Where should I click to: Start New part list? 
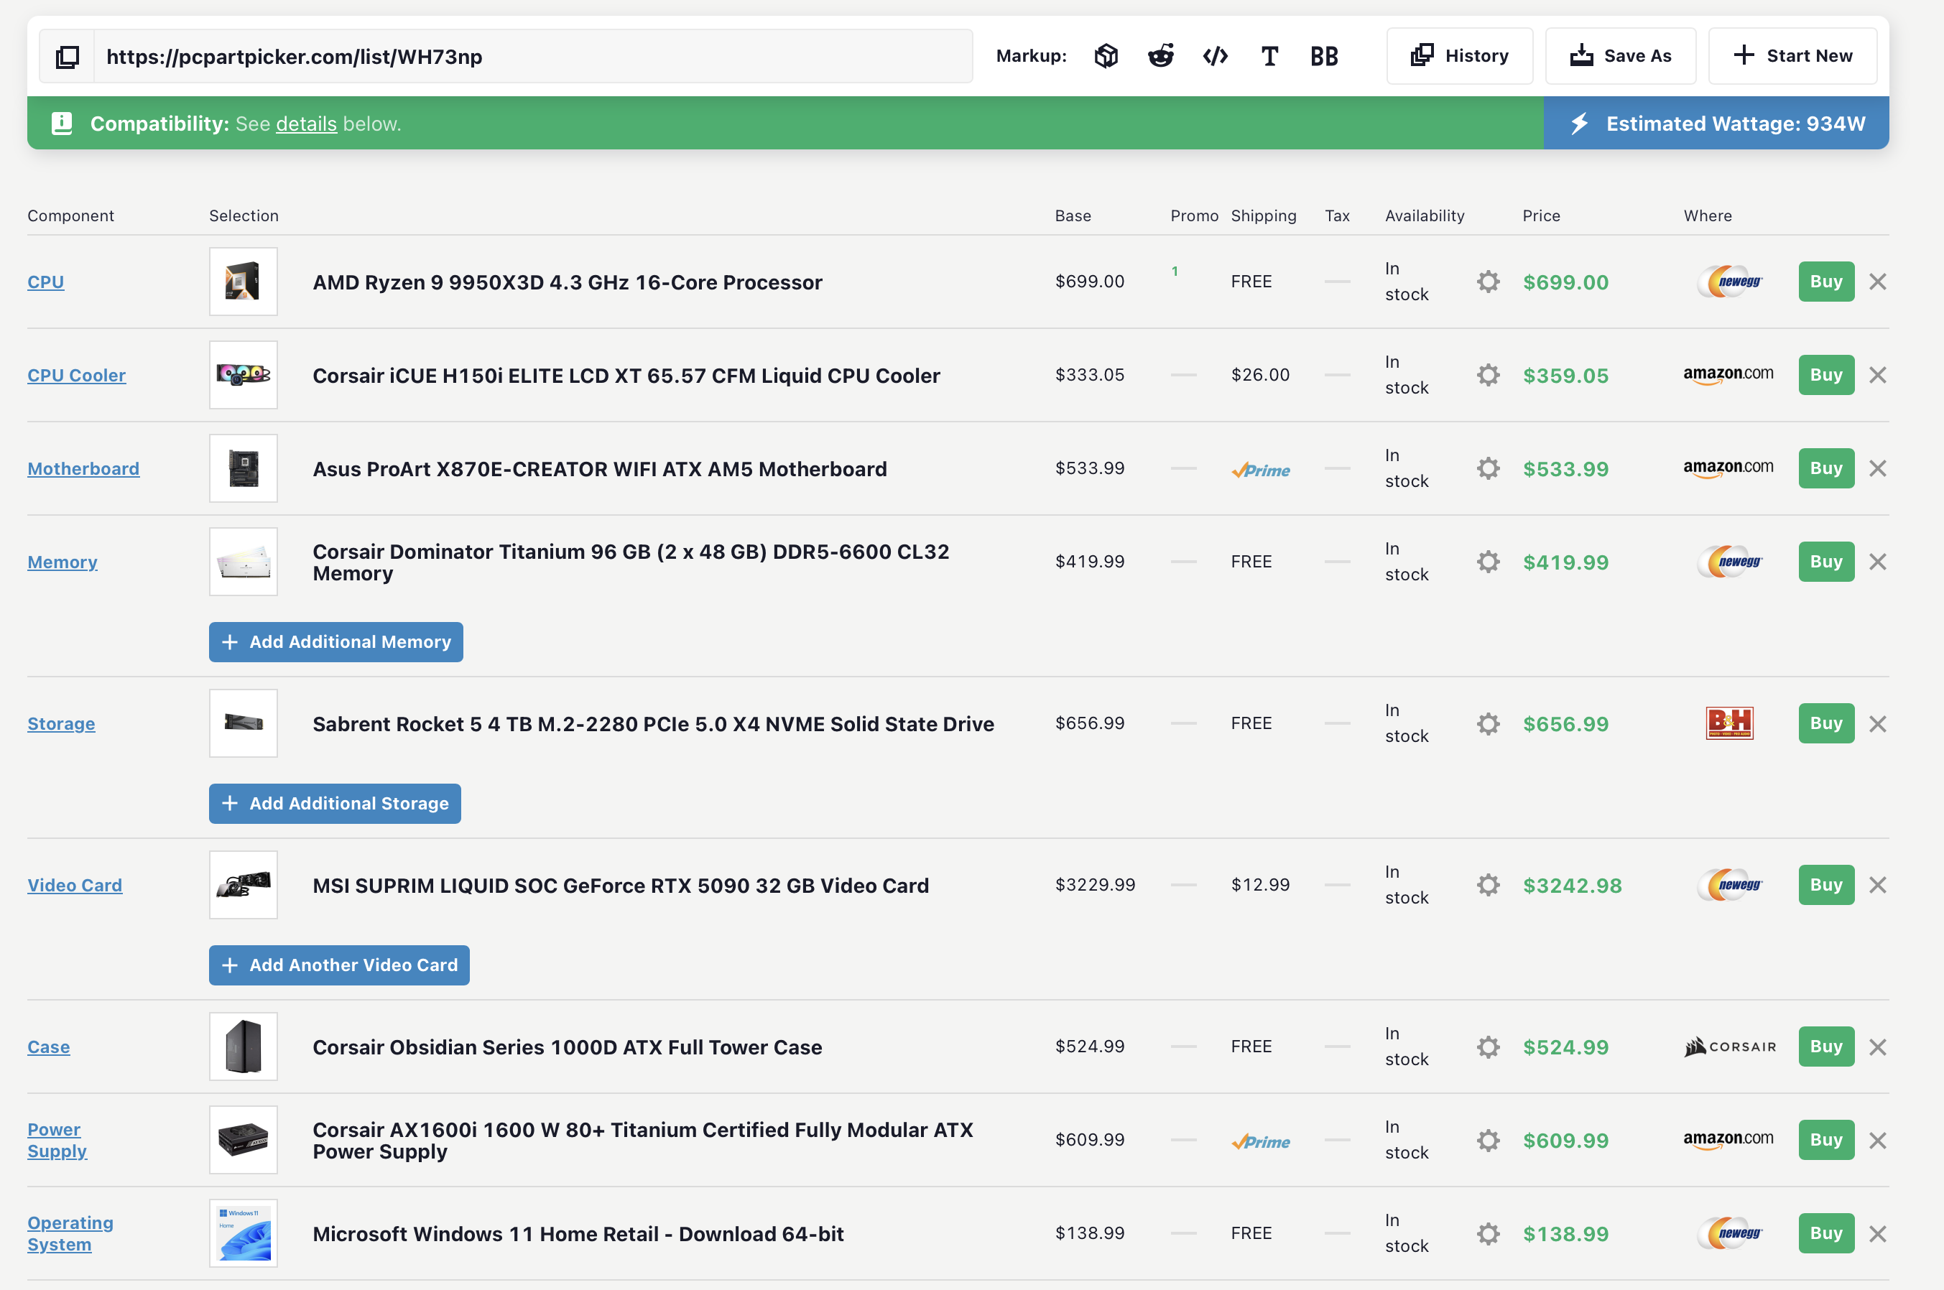[x=1792, y=56]
